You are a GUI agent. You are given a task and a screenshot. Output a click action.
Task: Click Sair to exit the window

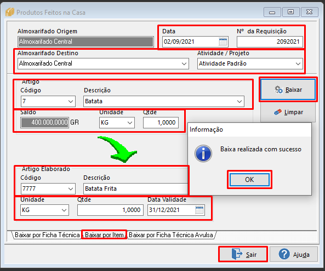(x=243, y=254)
